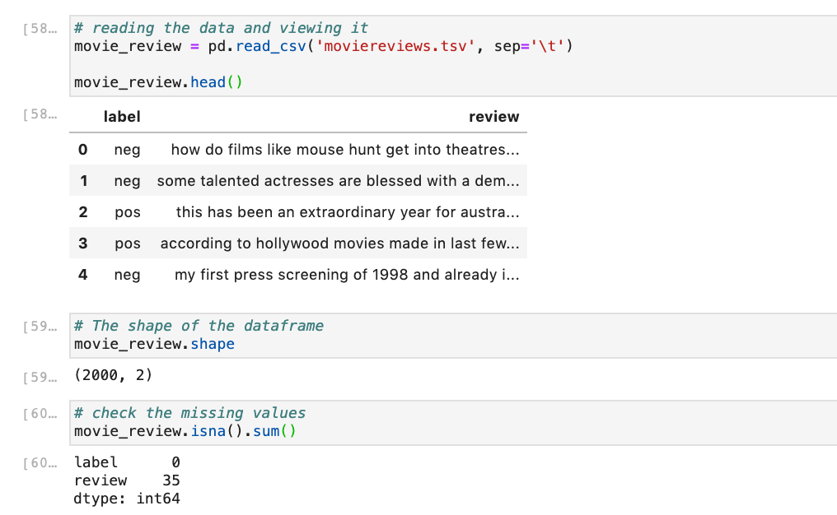Select the 'talented actresses' review cell
837x515 pixels.
tap(338, 181)
